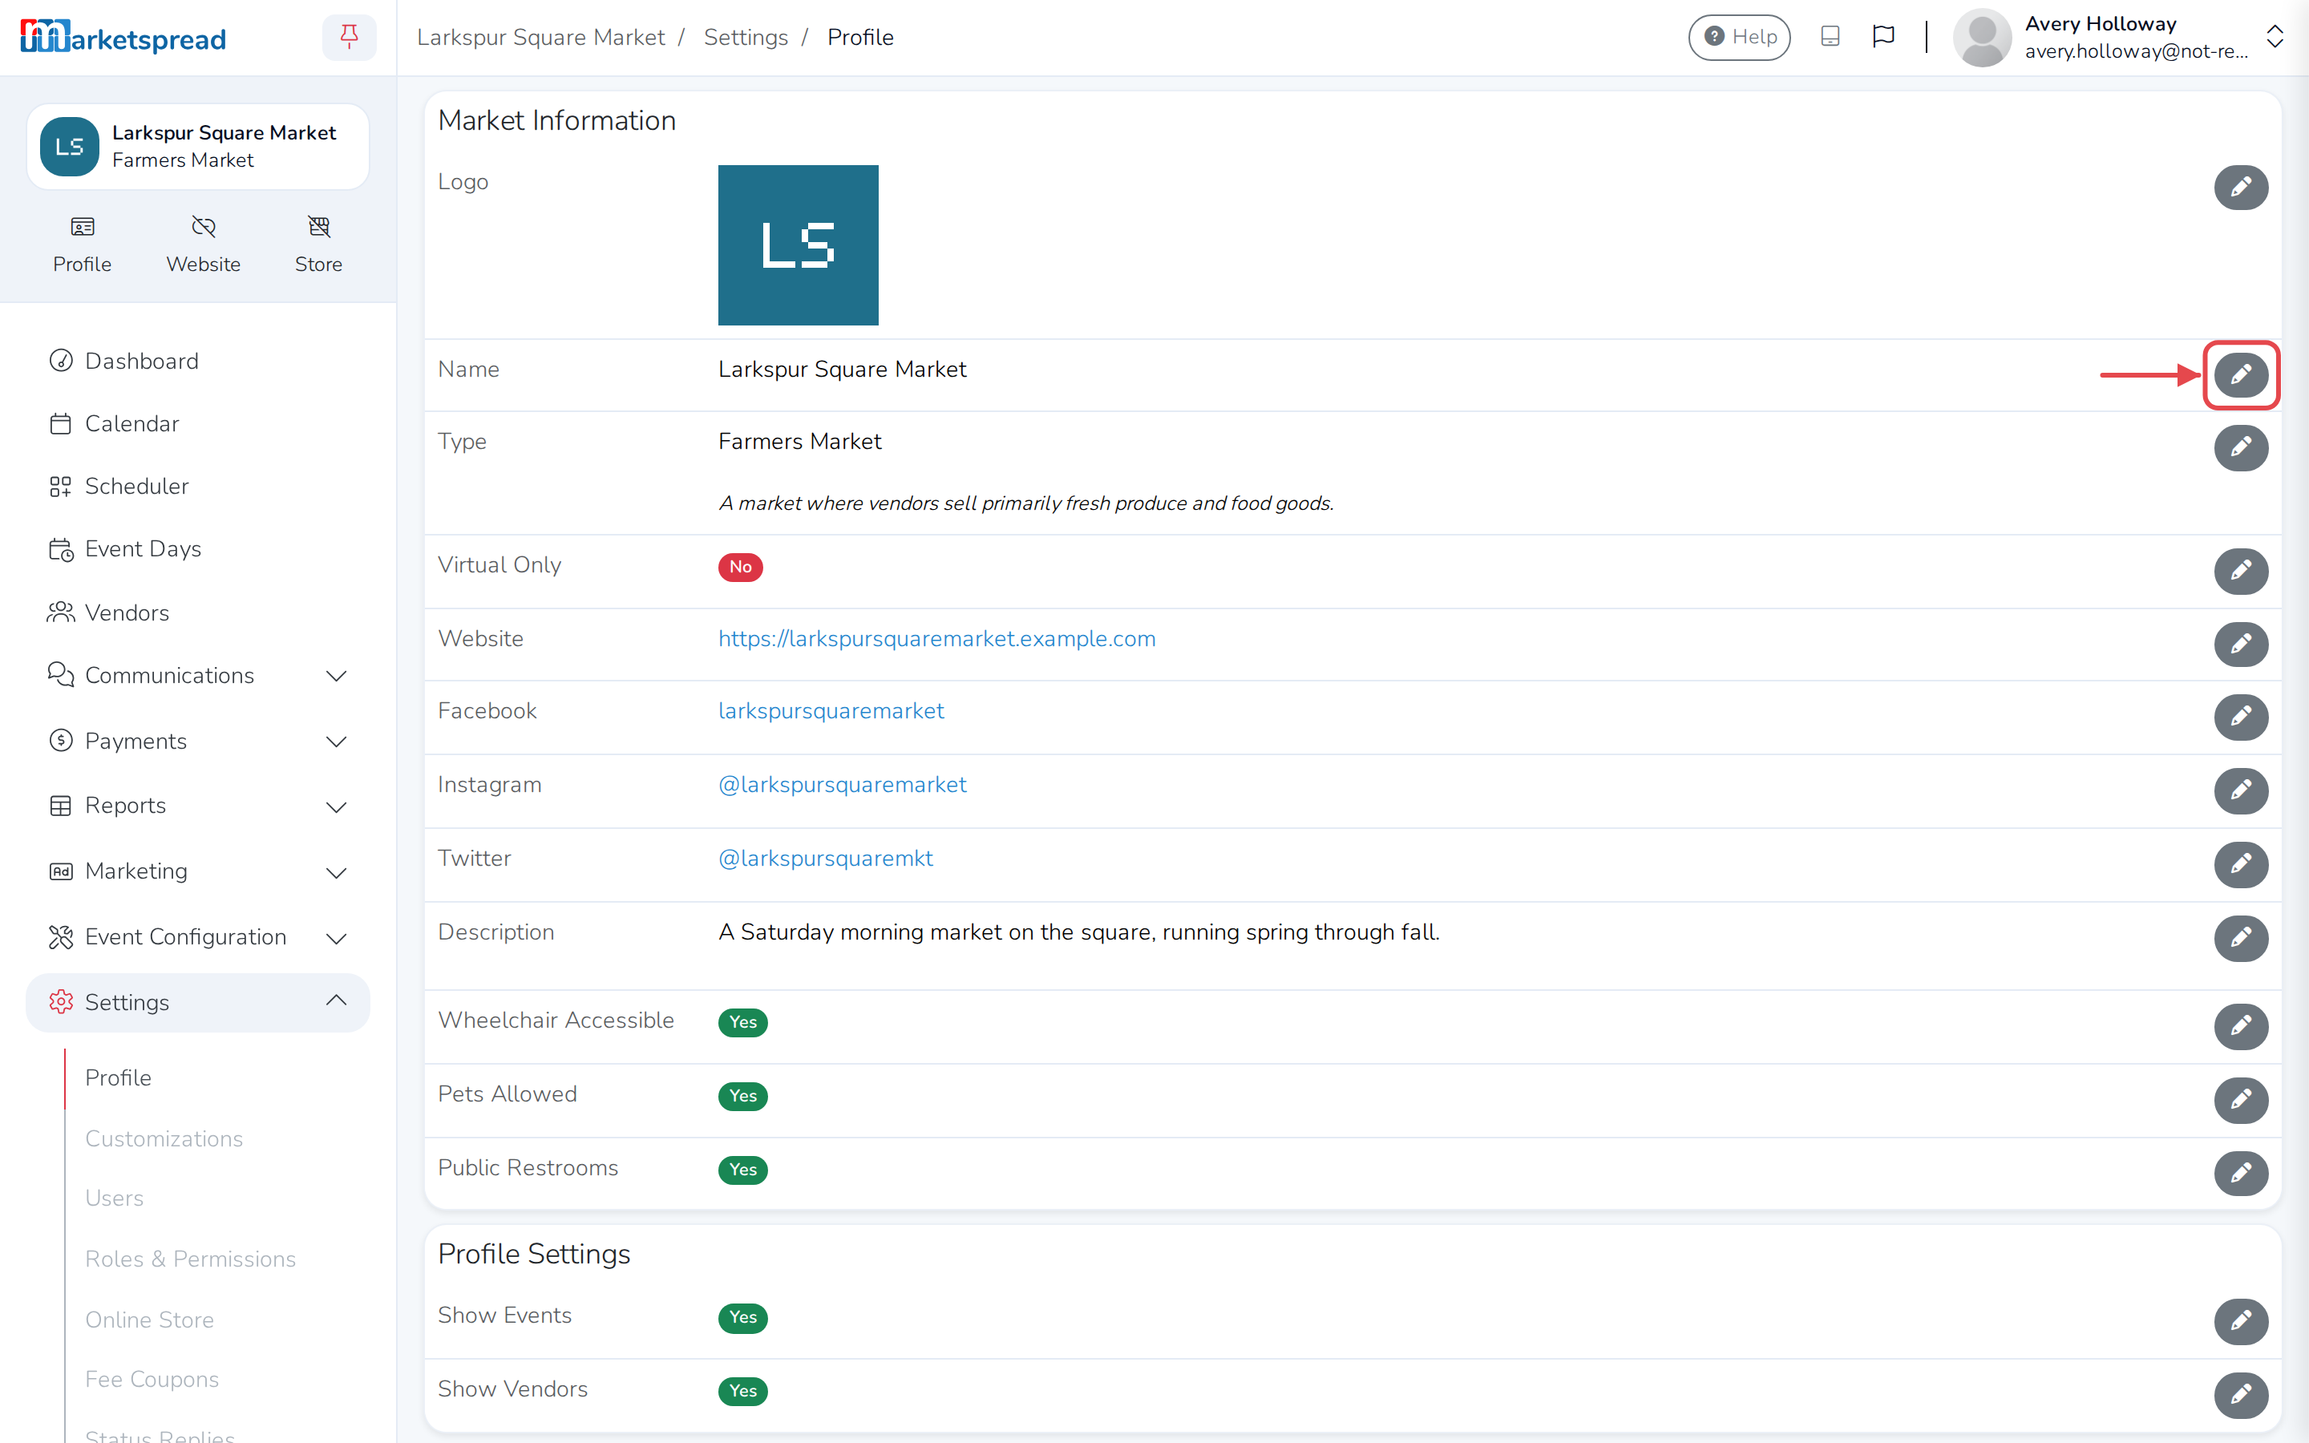Edit the Instagram handle
Screen dimensions: 2309x1443
(x=2240, y=790)
